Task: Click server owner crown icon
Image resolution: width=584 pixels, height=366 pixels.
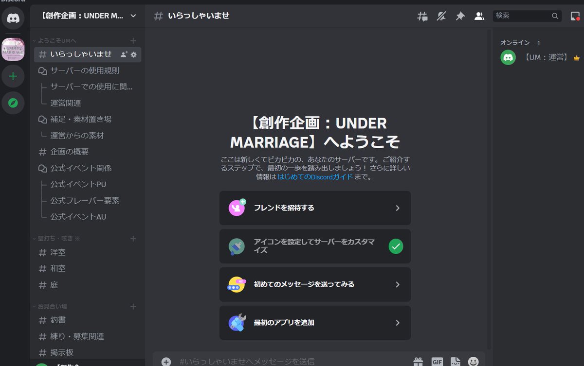Action: coord(577,57)
